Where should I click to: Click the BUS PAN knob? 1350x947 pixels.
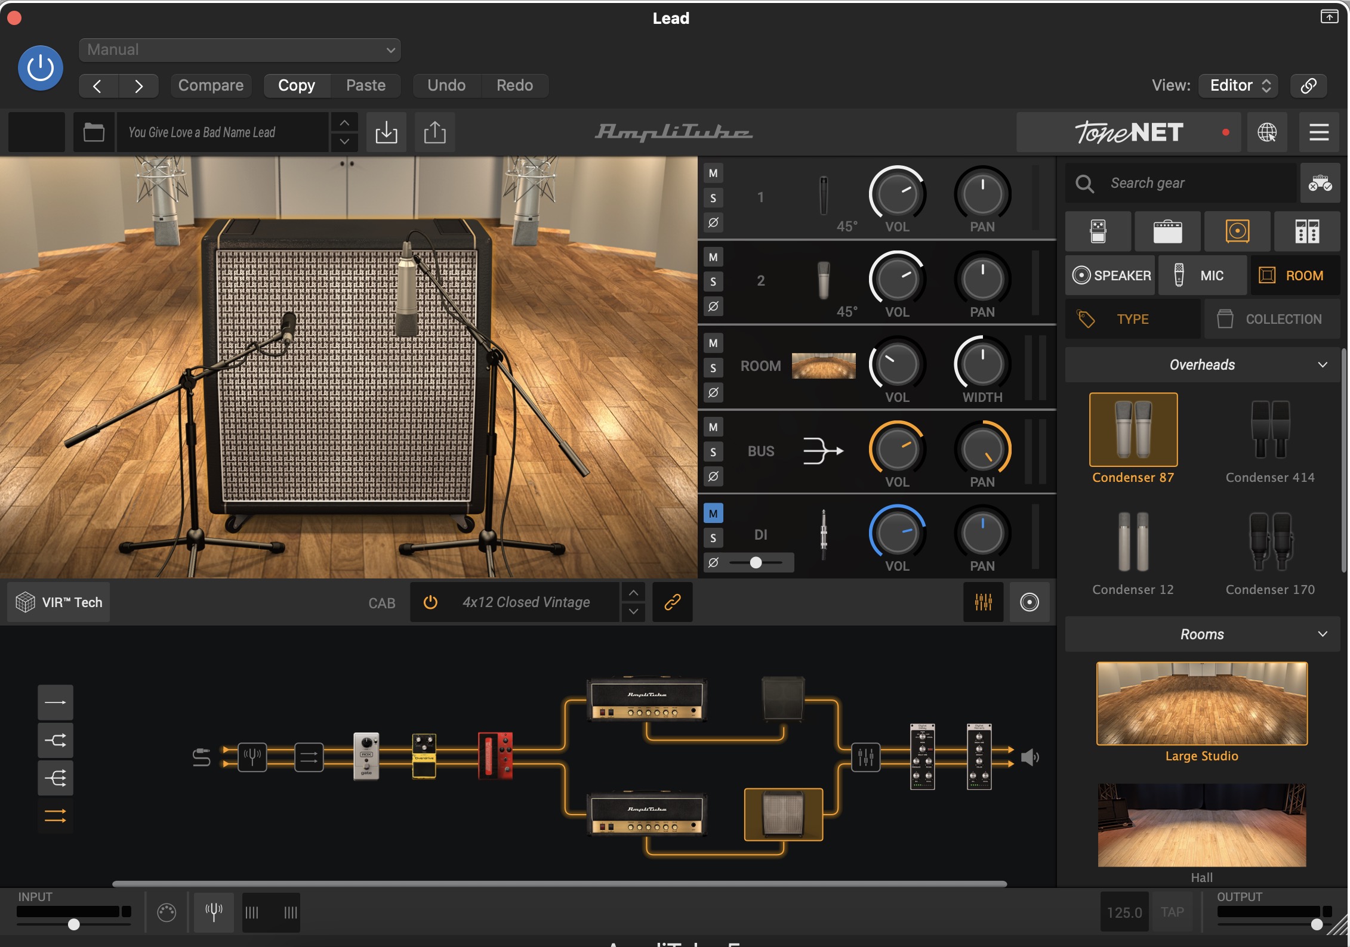click(982, 448)
